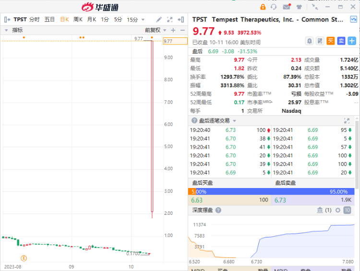Toggle the right-side panel arrow on chart toolbar
The width and height of the screenshot is (360, 271).
(x=180, y=20)
